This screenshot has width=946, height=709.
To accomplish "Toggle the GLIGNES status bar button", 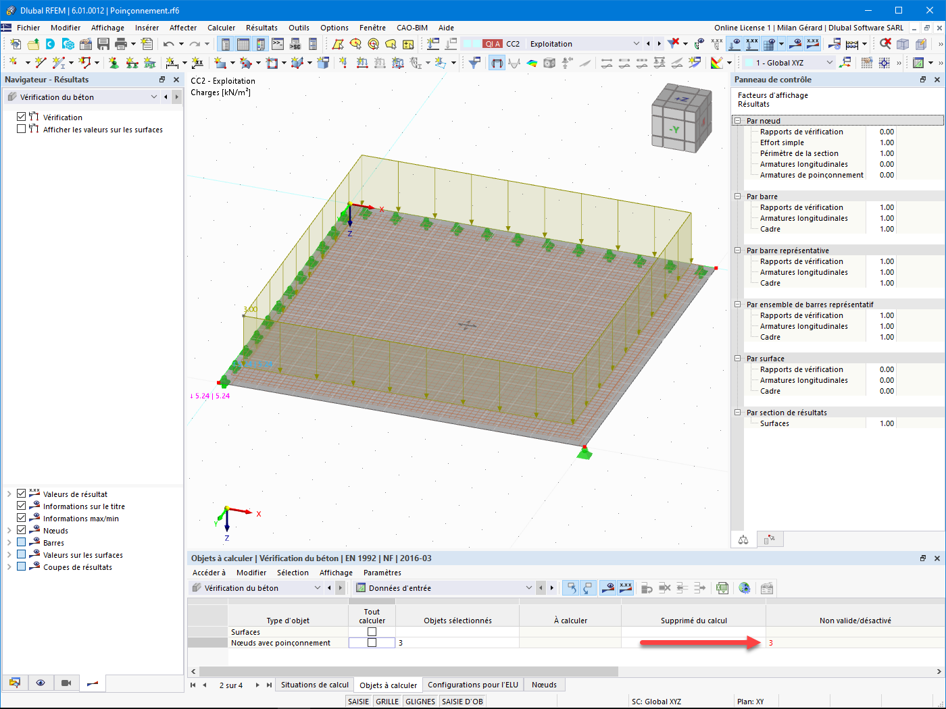I will tap(420, 702).
